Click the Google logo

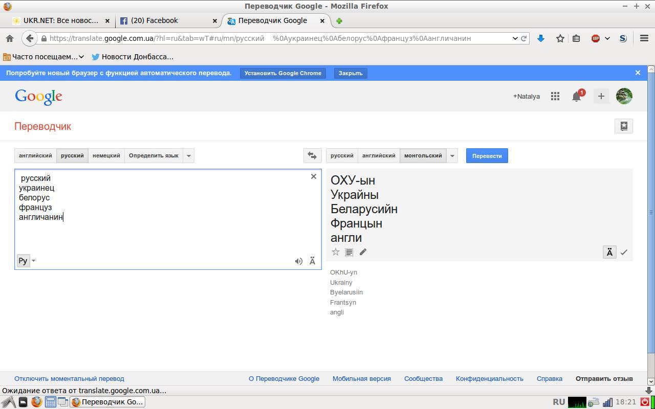[x=39, y=97]
